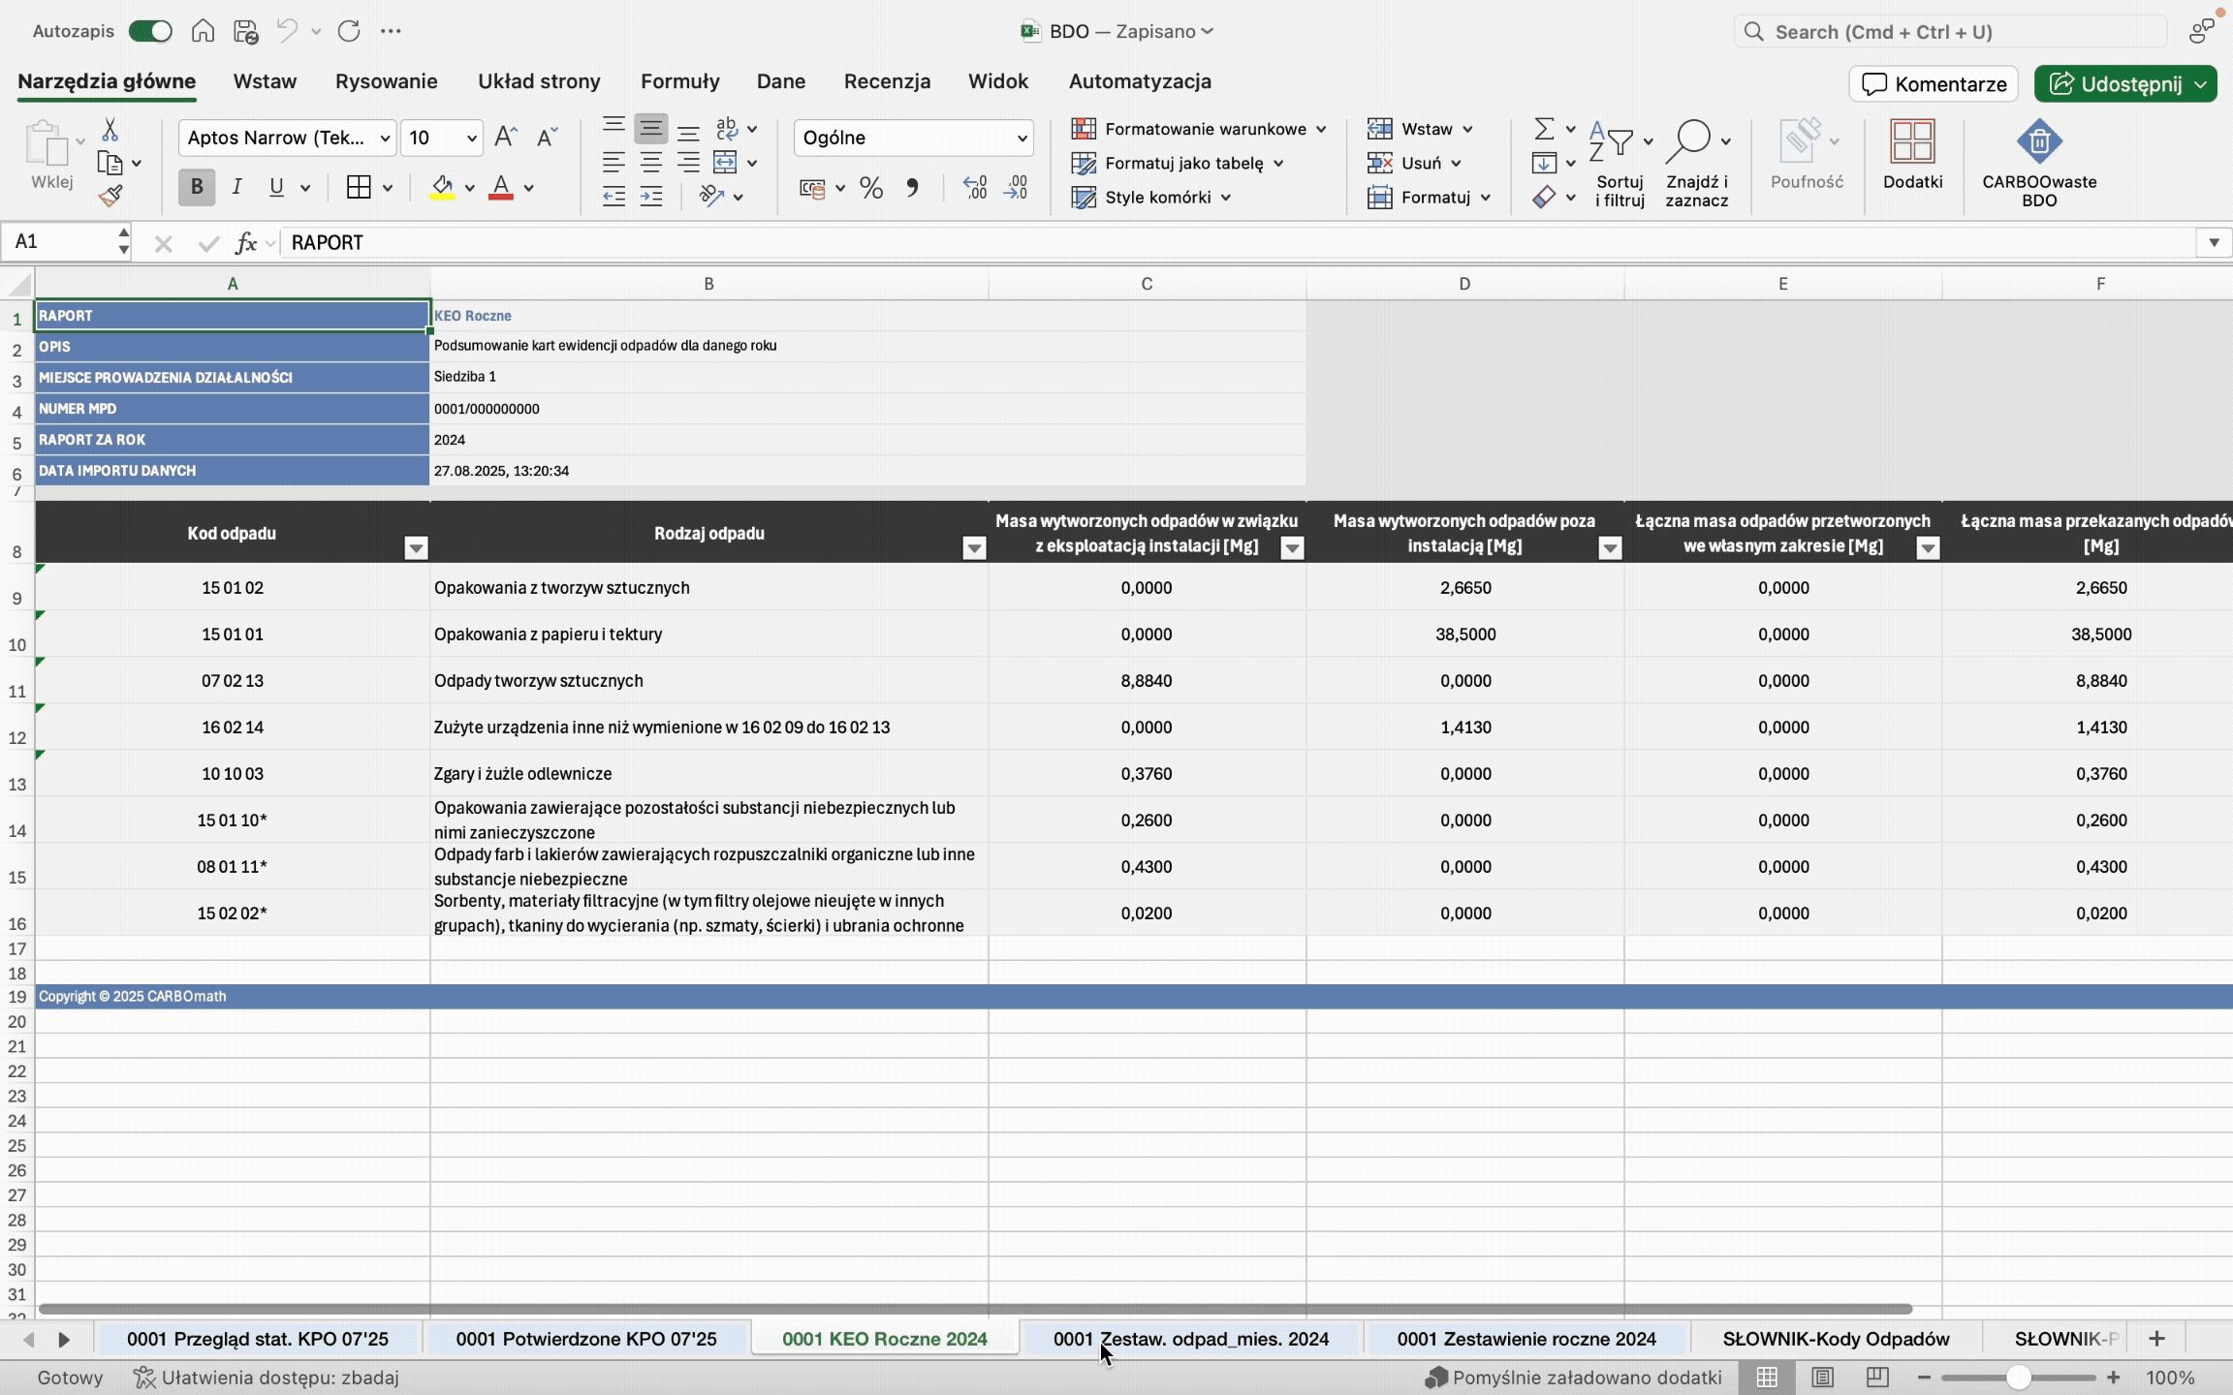The height and width of the screenshot is (1395, 2233).
Task: Toggle Italic formatting button
Action: point(236,187)
